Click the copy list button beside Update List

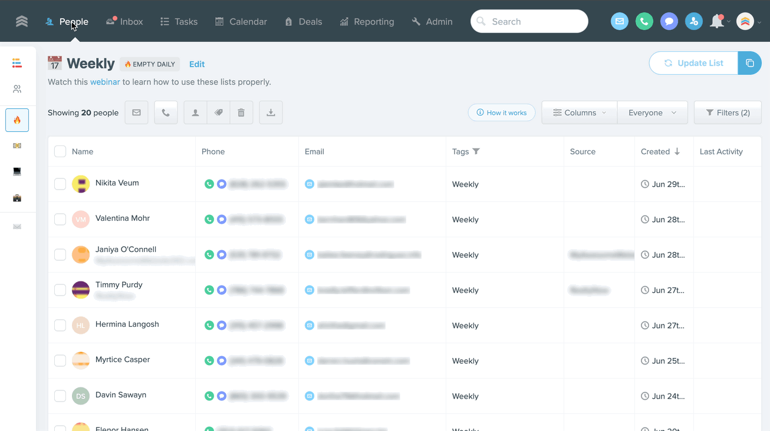[749, 63]
